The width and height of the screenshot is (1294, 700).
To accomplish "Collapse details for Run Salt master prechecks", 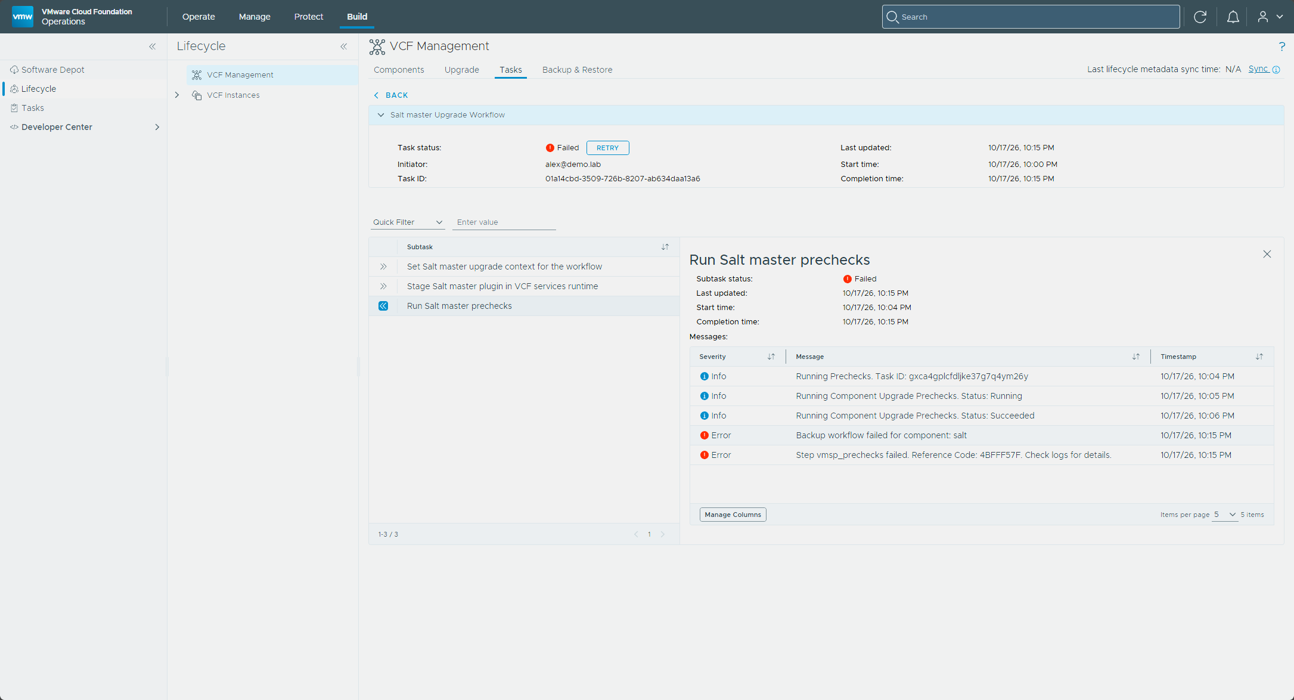I will coord(383,306).
